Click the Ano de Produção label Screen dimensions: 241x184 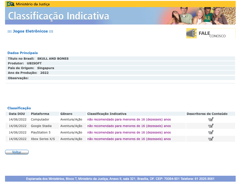[22, 73]
